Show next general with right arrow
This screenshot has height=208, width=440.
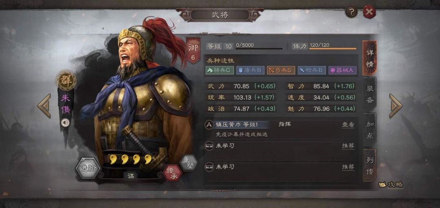tap(396, 106)
